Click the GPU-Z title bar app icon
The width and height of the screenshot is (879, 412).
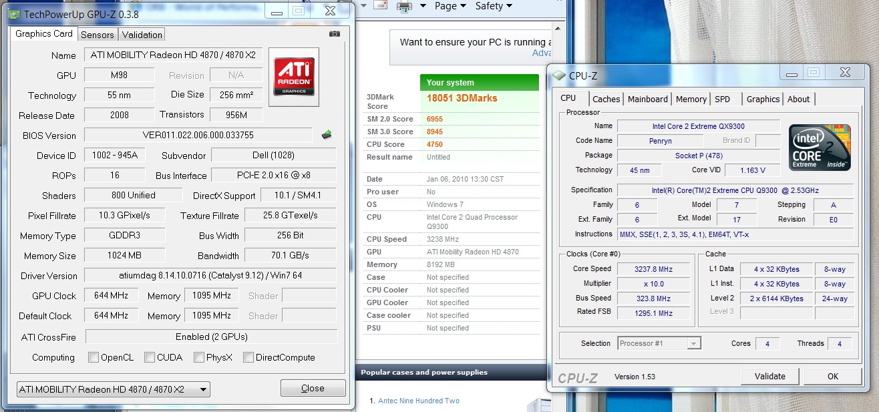point(14,13)
